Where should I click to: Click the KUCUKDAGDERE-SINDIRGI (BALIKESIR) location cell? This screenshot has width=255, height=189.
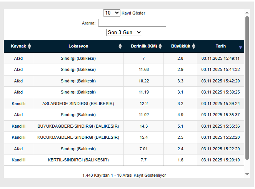click(78, 137)
